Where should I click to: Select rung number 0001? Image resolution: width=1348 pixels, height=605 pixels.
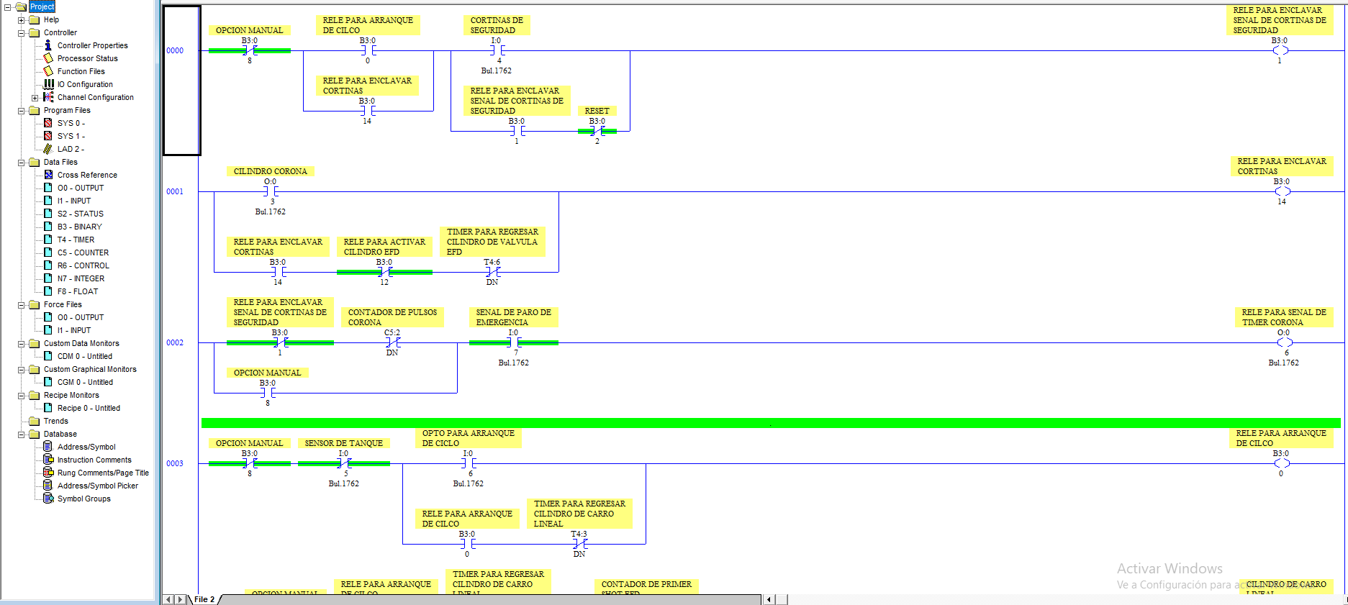(175, 191)
